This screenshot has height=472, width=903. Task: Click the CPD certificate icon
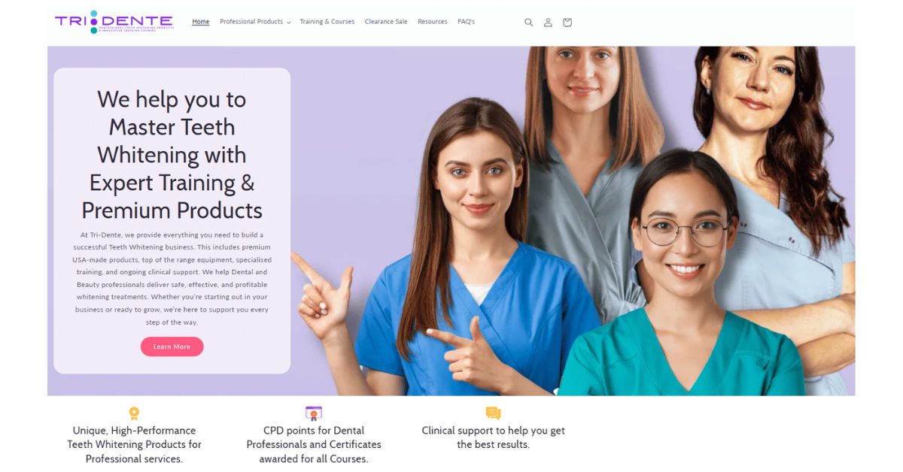(314, 413)
